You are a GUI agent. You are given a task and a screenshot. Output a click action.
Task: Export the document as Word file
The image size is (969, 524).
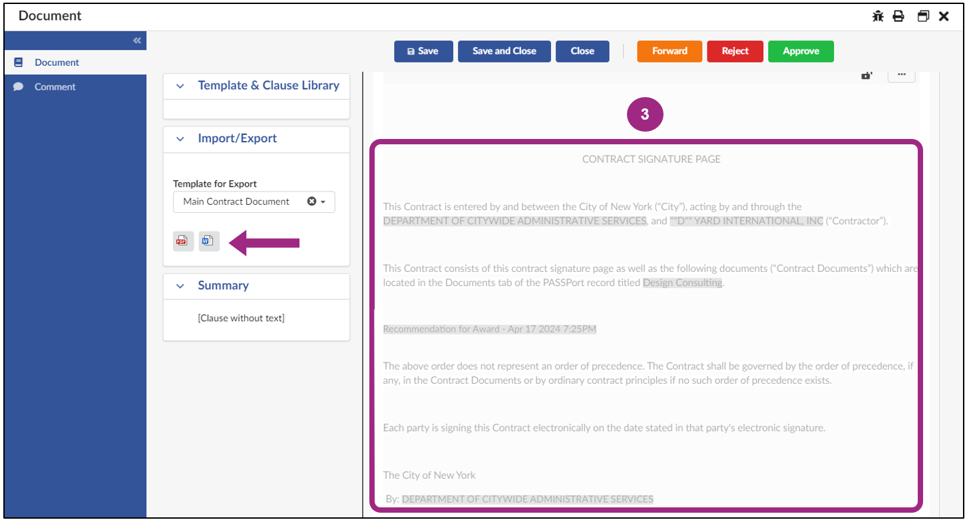coord(208,241)
